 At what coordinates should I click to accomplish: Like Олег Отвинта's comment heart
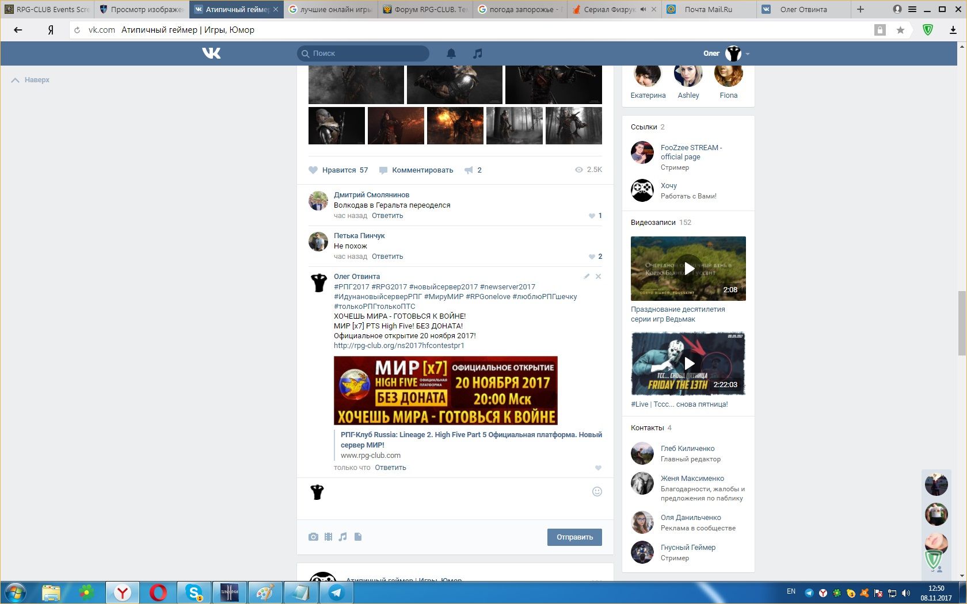pyautogui.click(x=598, y=468)
